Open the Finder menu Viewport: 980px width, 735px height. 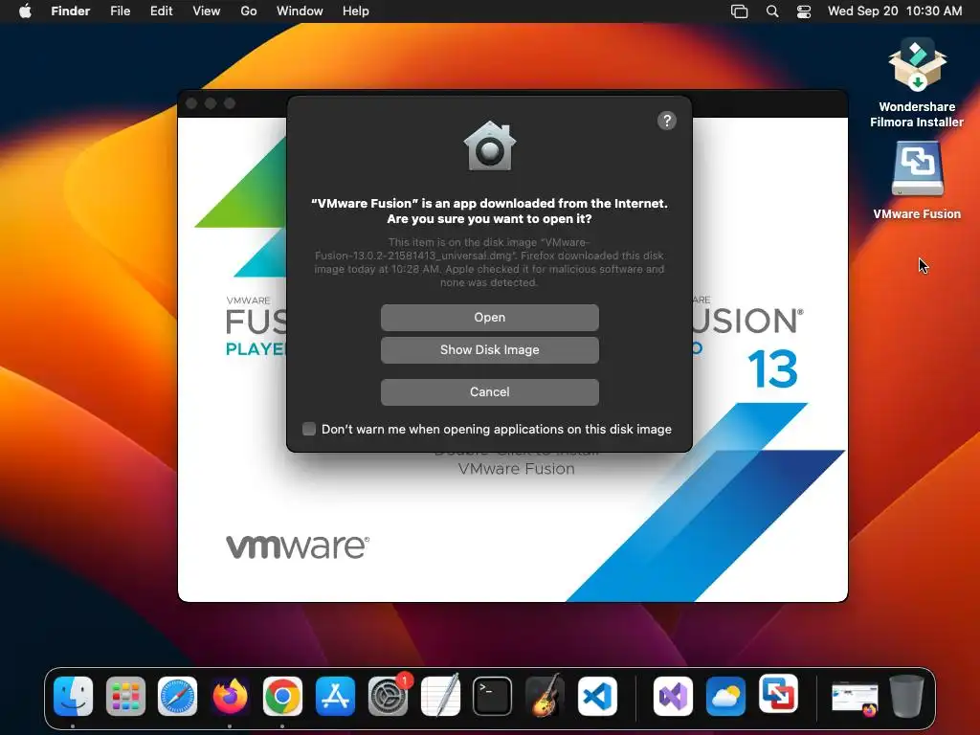click(71, 11)
